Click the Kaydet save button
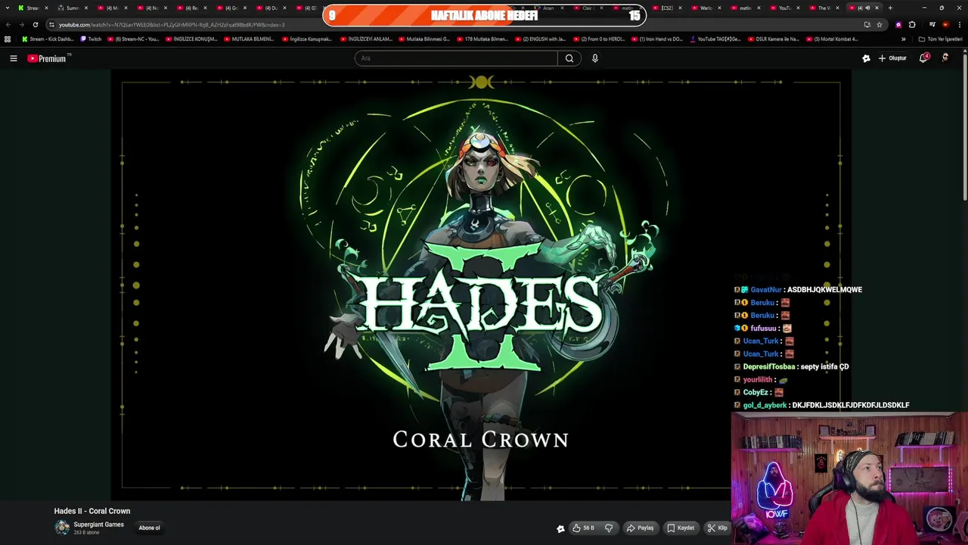Viewport: 968px width, 545px height. (x=681, y=528)
